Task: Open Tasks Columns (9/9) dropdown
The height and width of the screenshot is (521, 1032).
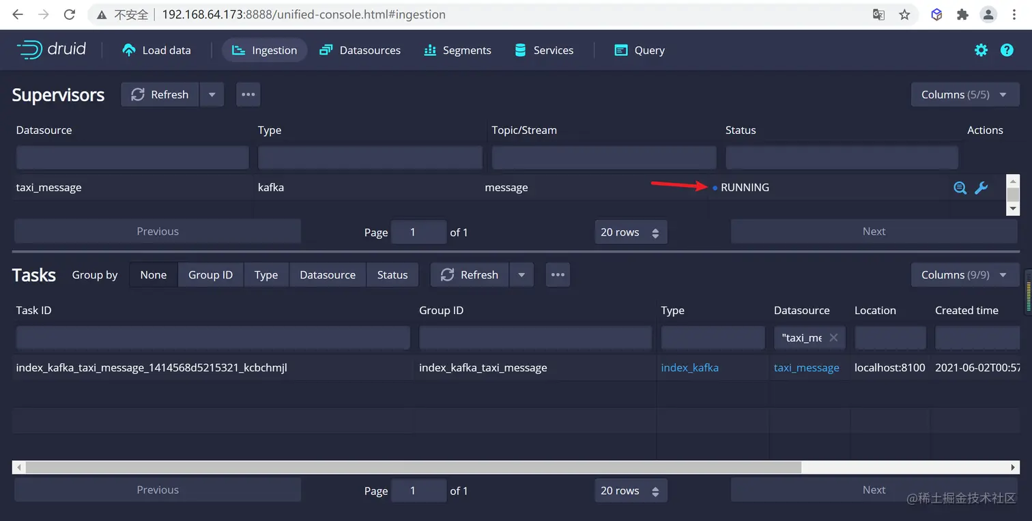Action: tap(965, 274)
